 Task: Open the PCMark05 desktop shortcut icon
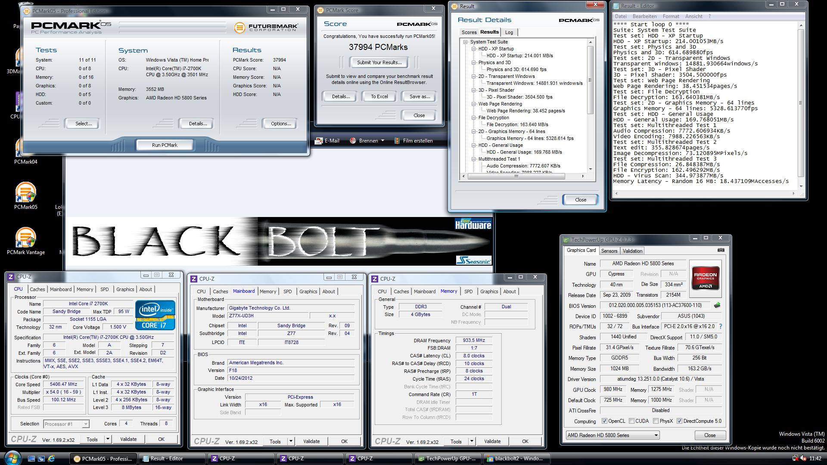(25, 192)
